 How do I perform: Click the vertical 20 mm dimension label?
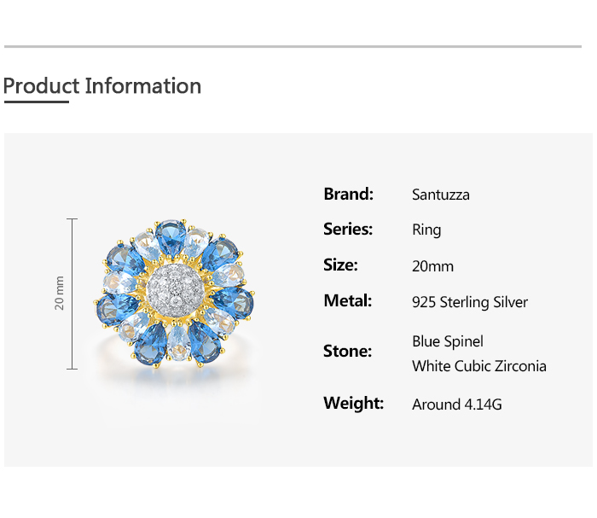pyautogui.click(x=60, y=293)
